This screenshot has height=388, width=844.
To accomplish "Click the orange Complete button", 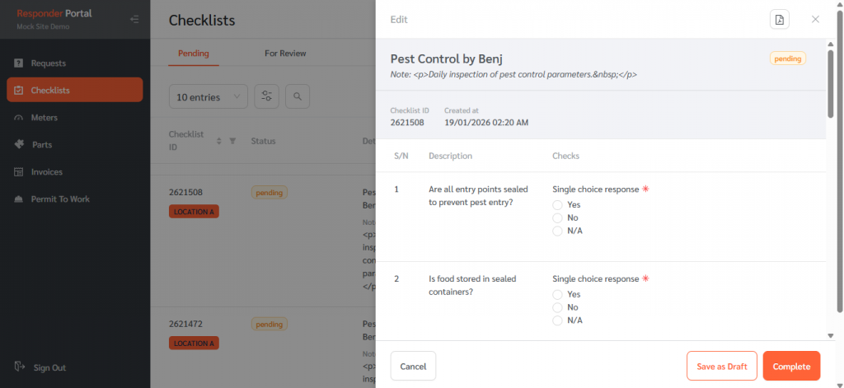I will 791,366.
